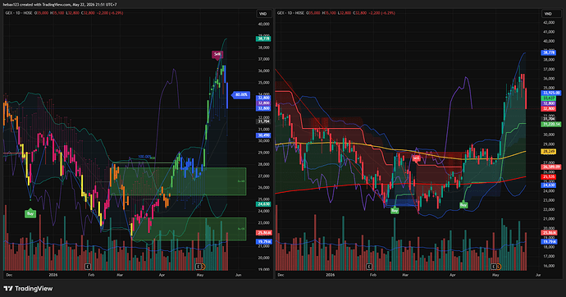The height and width of the screenshot is (297, 566).
Task: Click the 40,000 level on left price axis
Action: point(264,24)
